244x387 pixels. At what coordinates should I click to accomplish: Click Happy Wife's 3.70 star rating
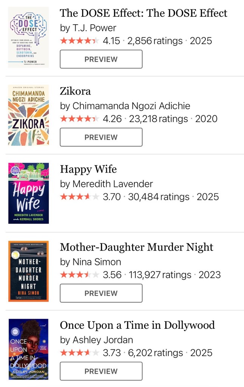79,197
